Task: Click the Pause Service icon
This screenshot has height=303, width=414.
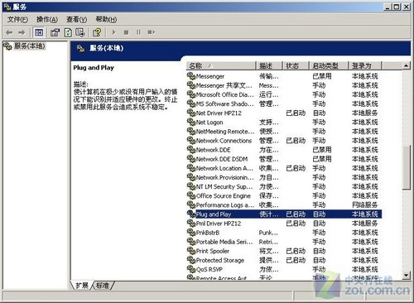Action: point(138,32)
